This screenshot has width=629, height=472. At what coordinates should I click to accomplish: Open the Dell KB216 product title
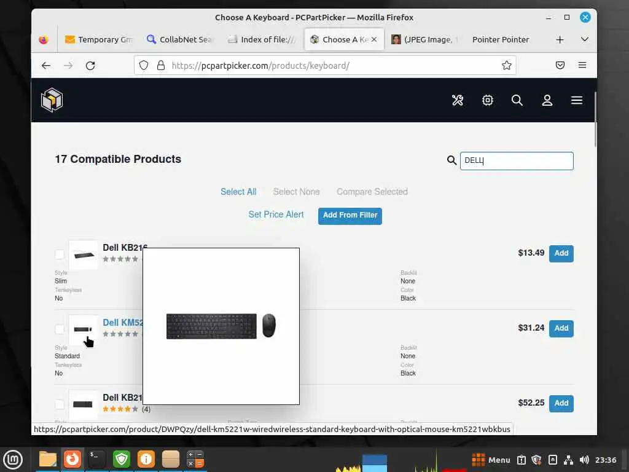coord(125,248)
